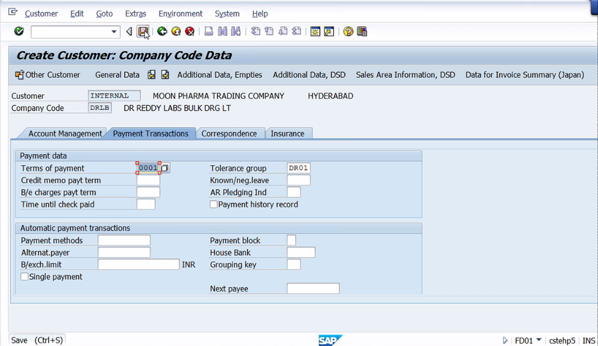Click the House Bank field

pos(301,252)
